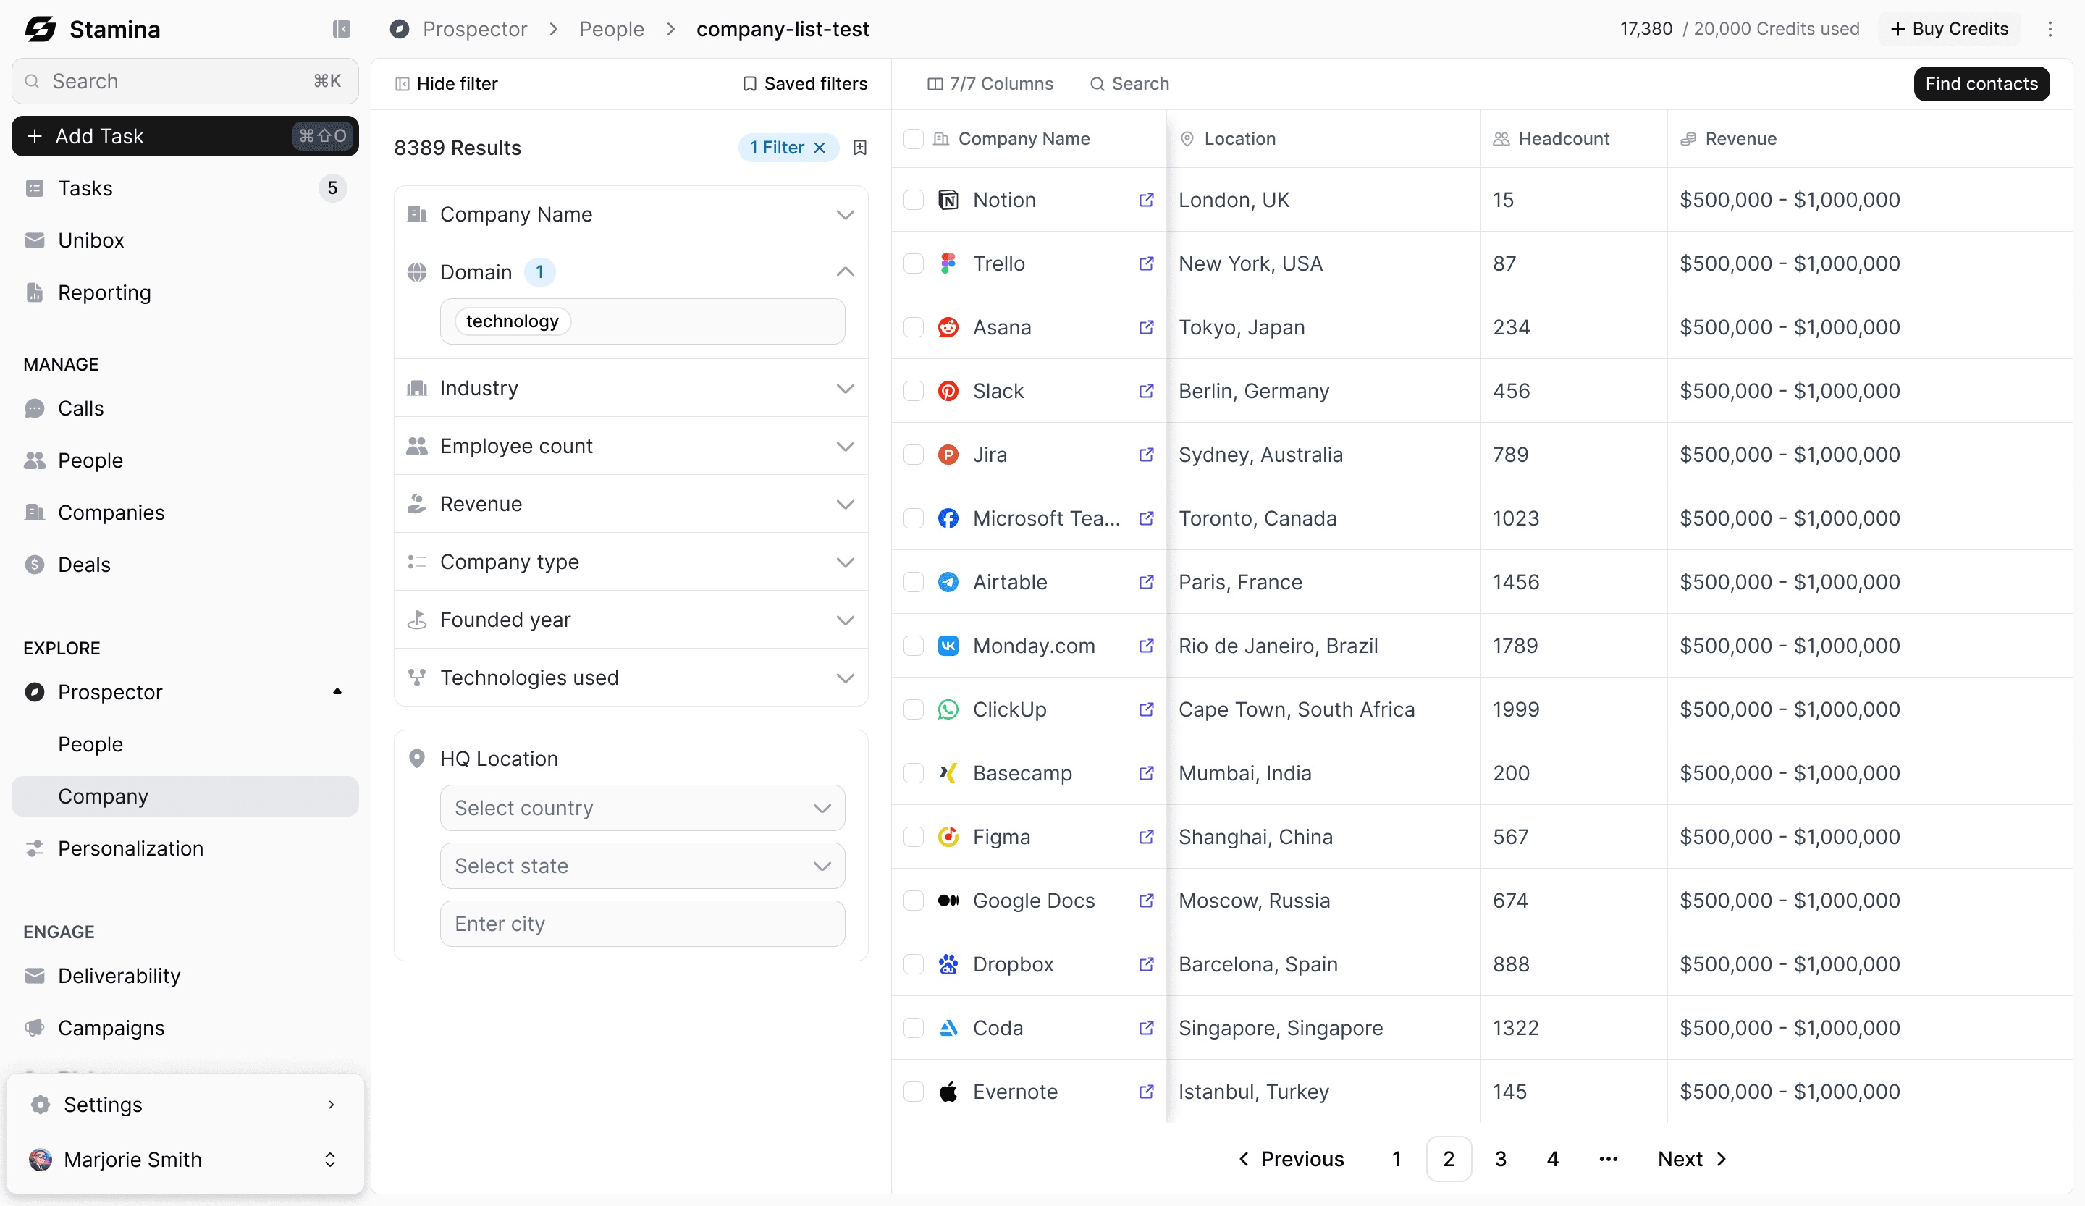Open the Unibox mail icon in the sidebar
2085x1206 pixels.
pos(35,240)
